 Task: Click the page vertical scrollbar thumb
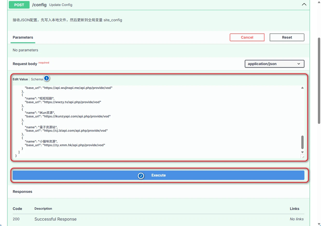point(319,80)
